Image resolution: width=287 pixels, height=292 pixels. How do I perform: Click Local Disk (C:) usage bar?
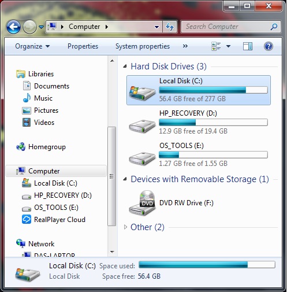(x=213, y=90)
